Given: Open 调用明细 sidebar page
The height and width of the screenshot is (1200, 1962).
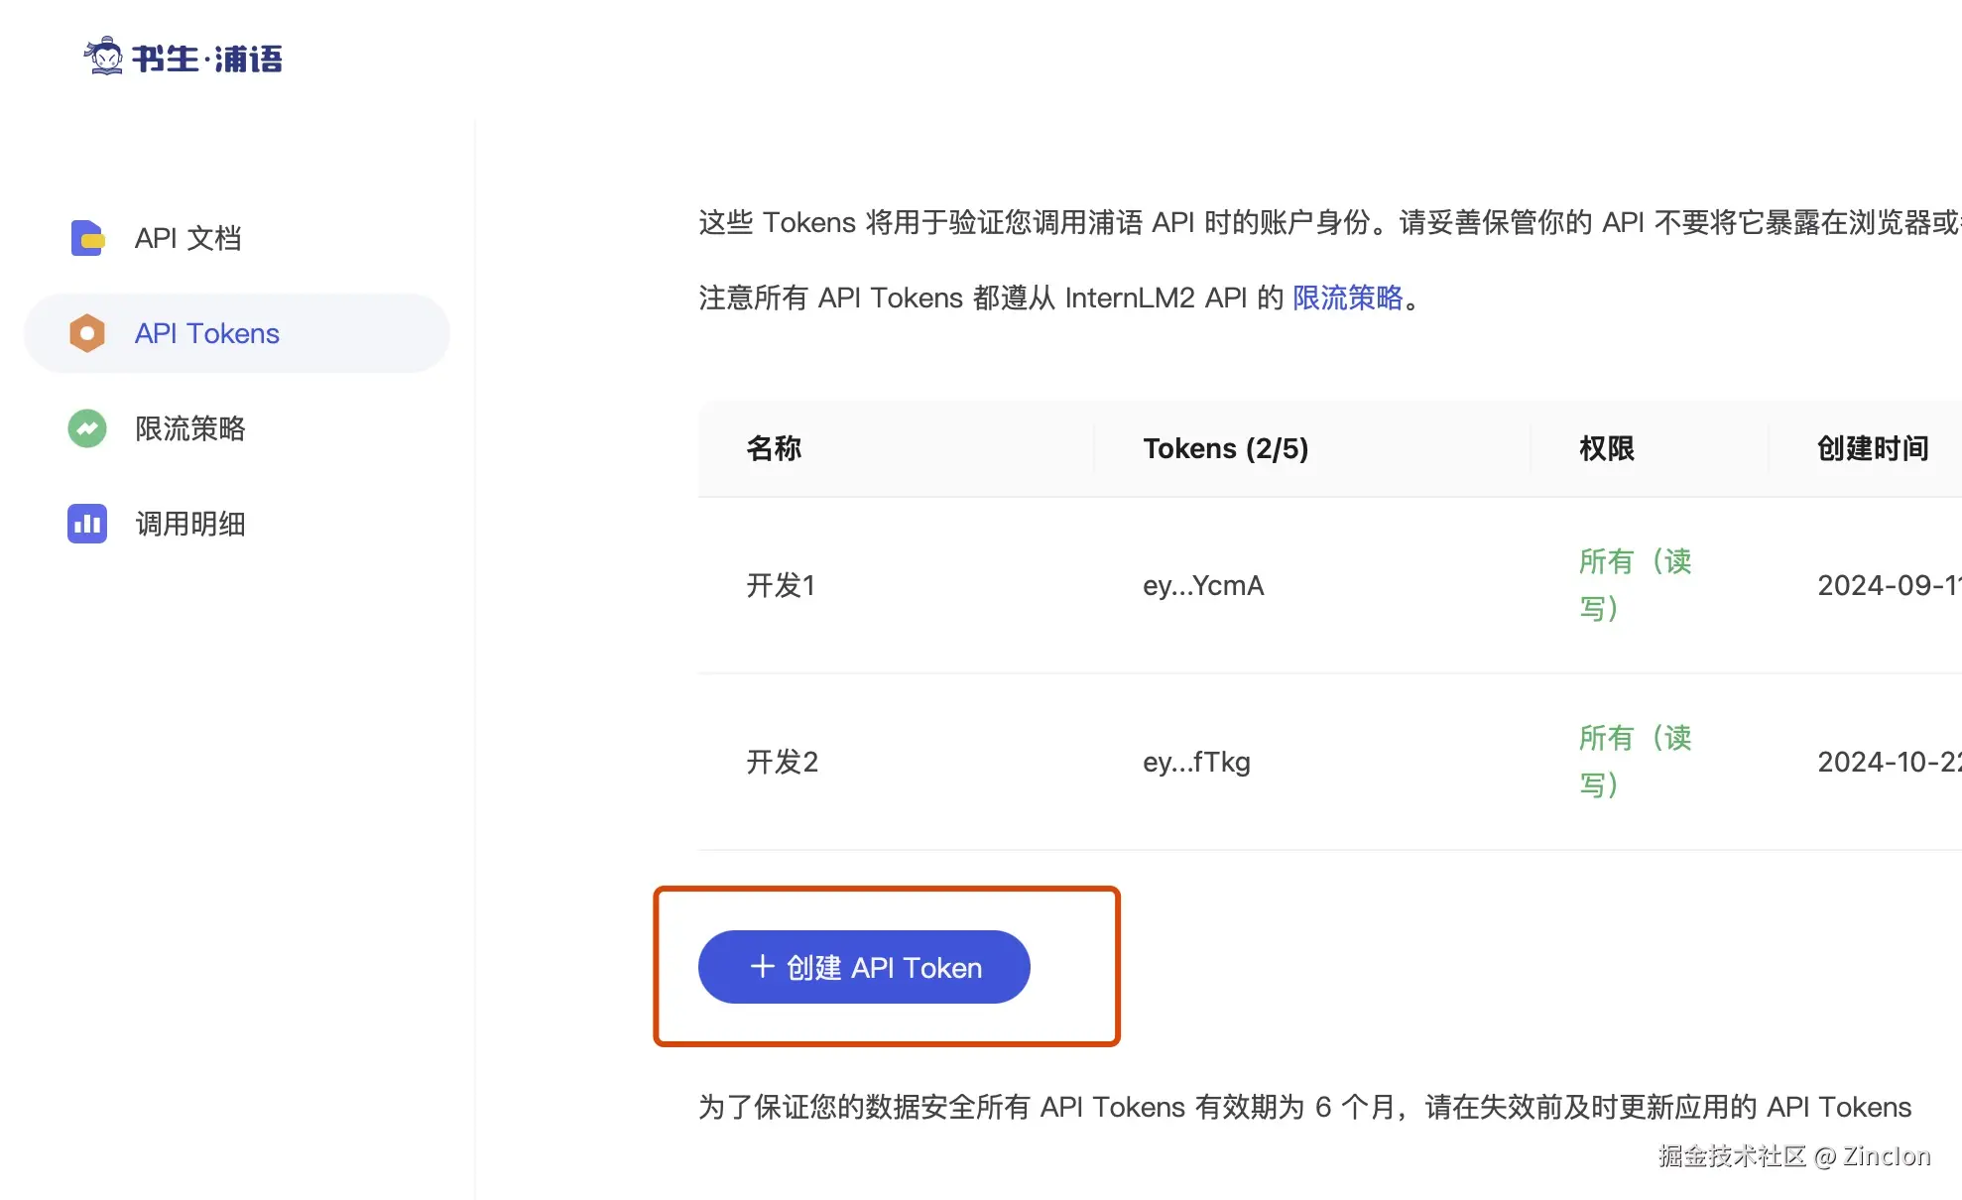Looking at the screenshot, I should (190, 524).
